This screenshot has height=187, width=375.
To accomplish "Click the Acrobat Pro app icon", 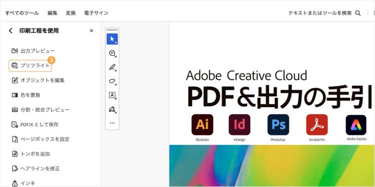I will [317, 125].
